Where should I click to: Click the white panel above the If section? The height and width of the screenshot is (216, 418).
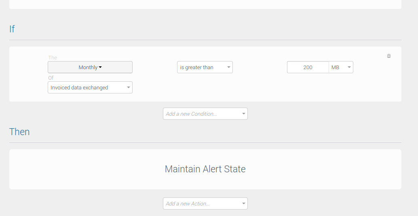tap(205, 4)
